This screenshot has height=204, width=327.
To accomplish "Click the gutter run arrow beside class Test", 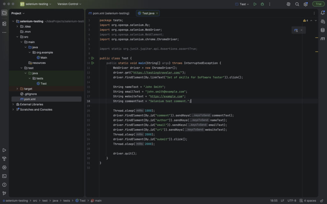I will [x=93, y=58].
